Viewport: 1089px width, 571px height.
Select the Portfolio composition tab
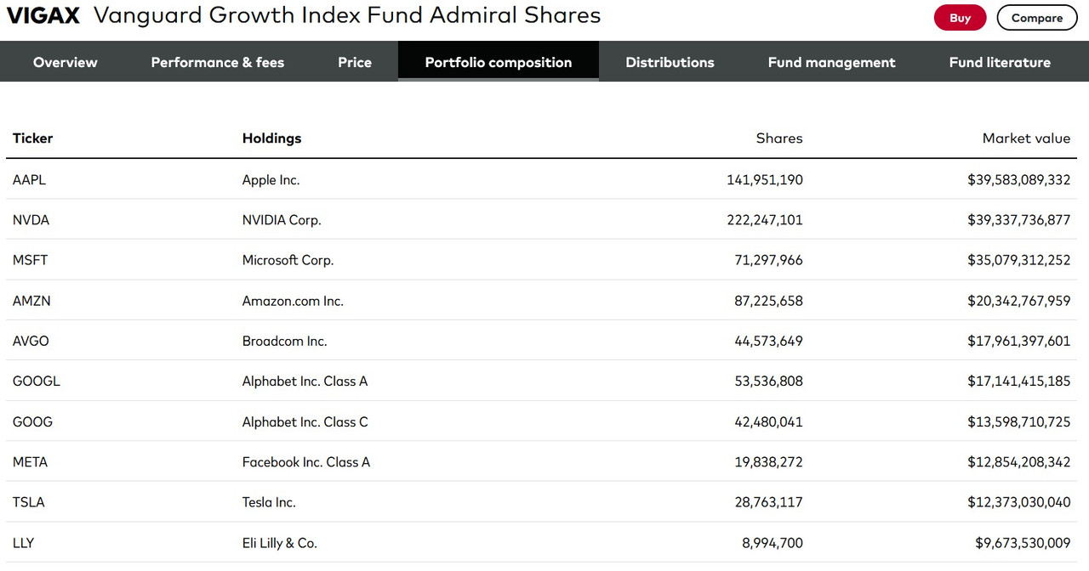(x=499, y=62)
